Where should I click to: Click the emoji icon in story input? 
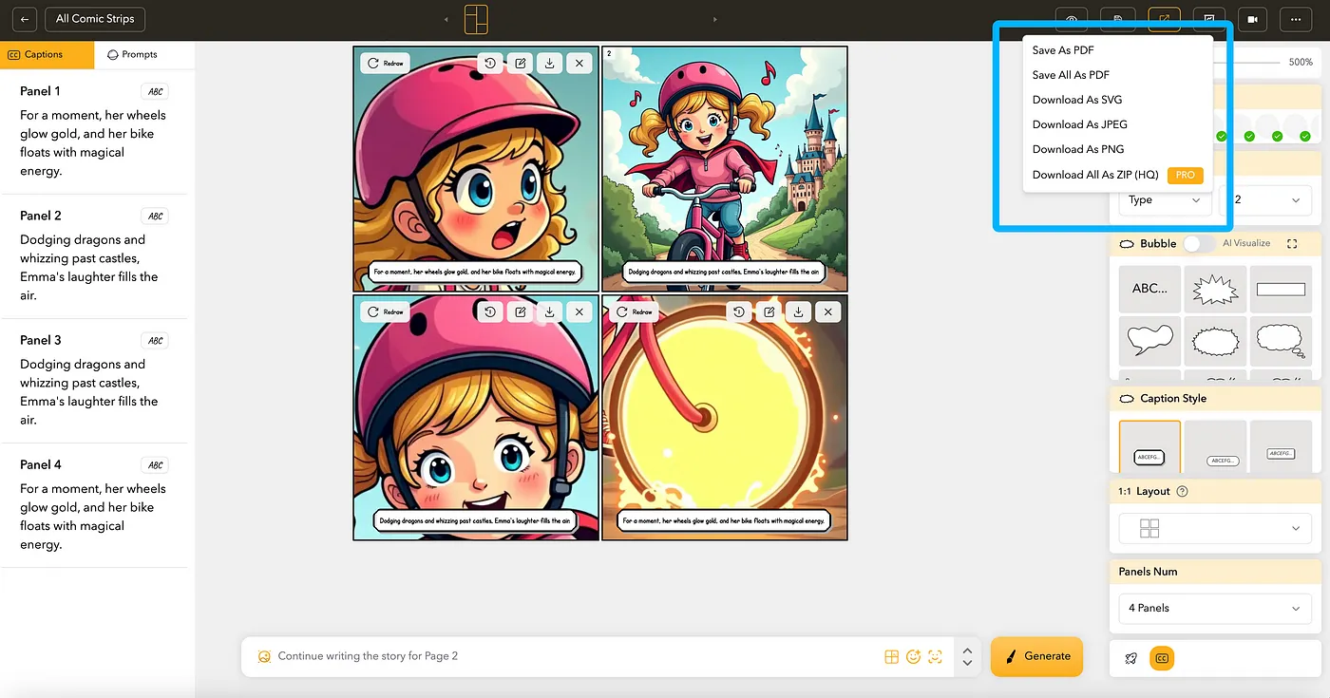pyautogui.click(x=913, y=656)
